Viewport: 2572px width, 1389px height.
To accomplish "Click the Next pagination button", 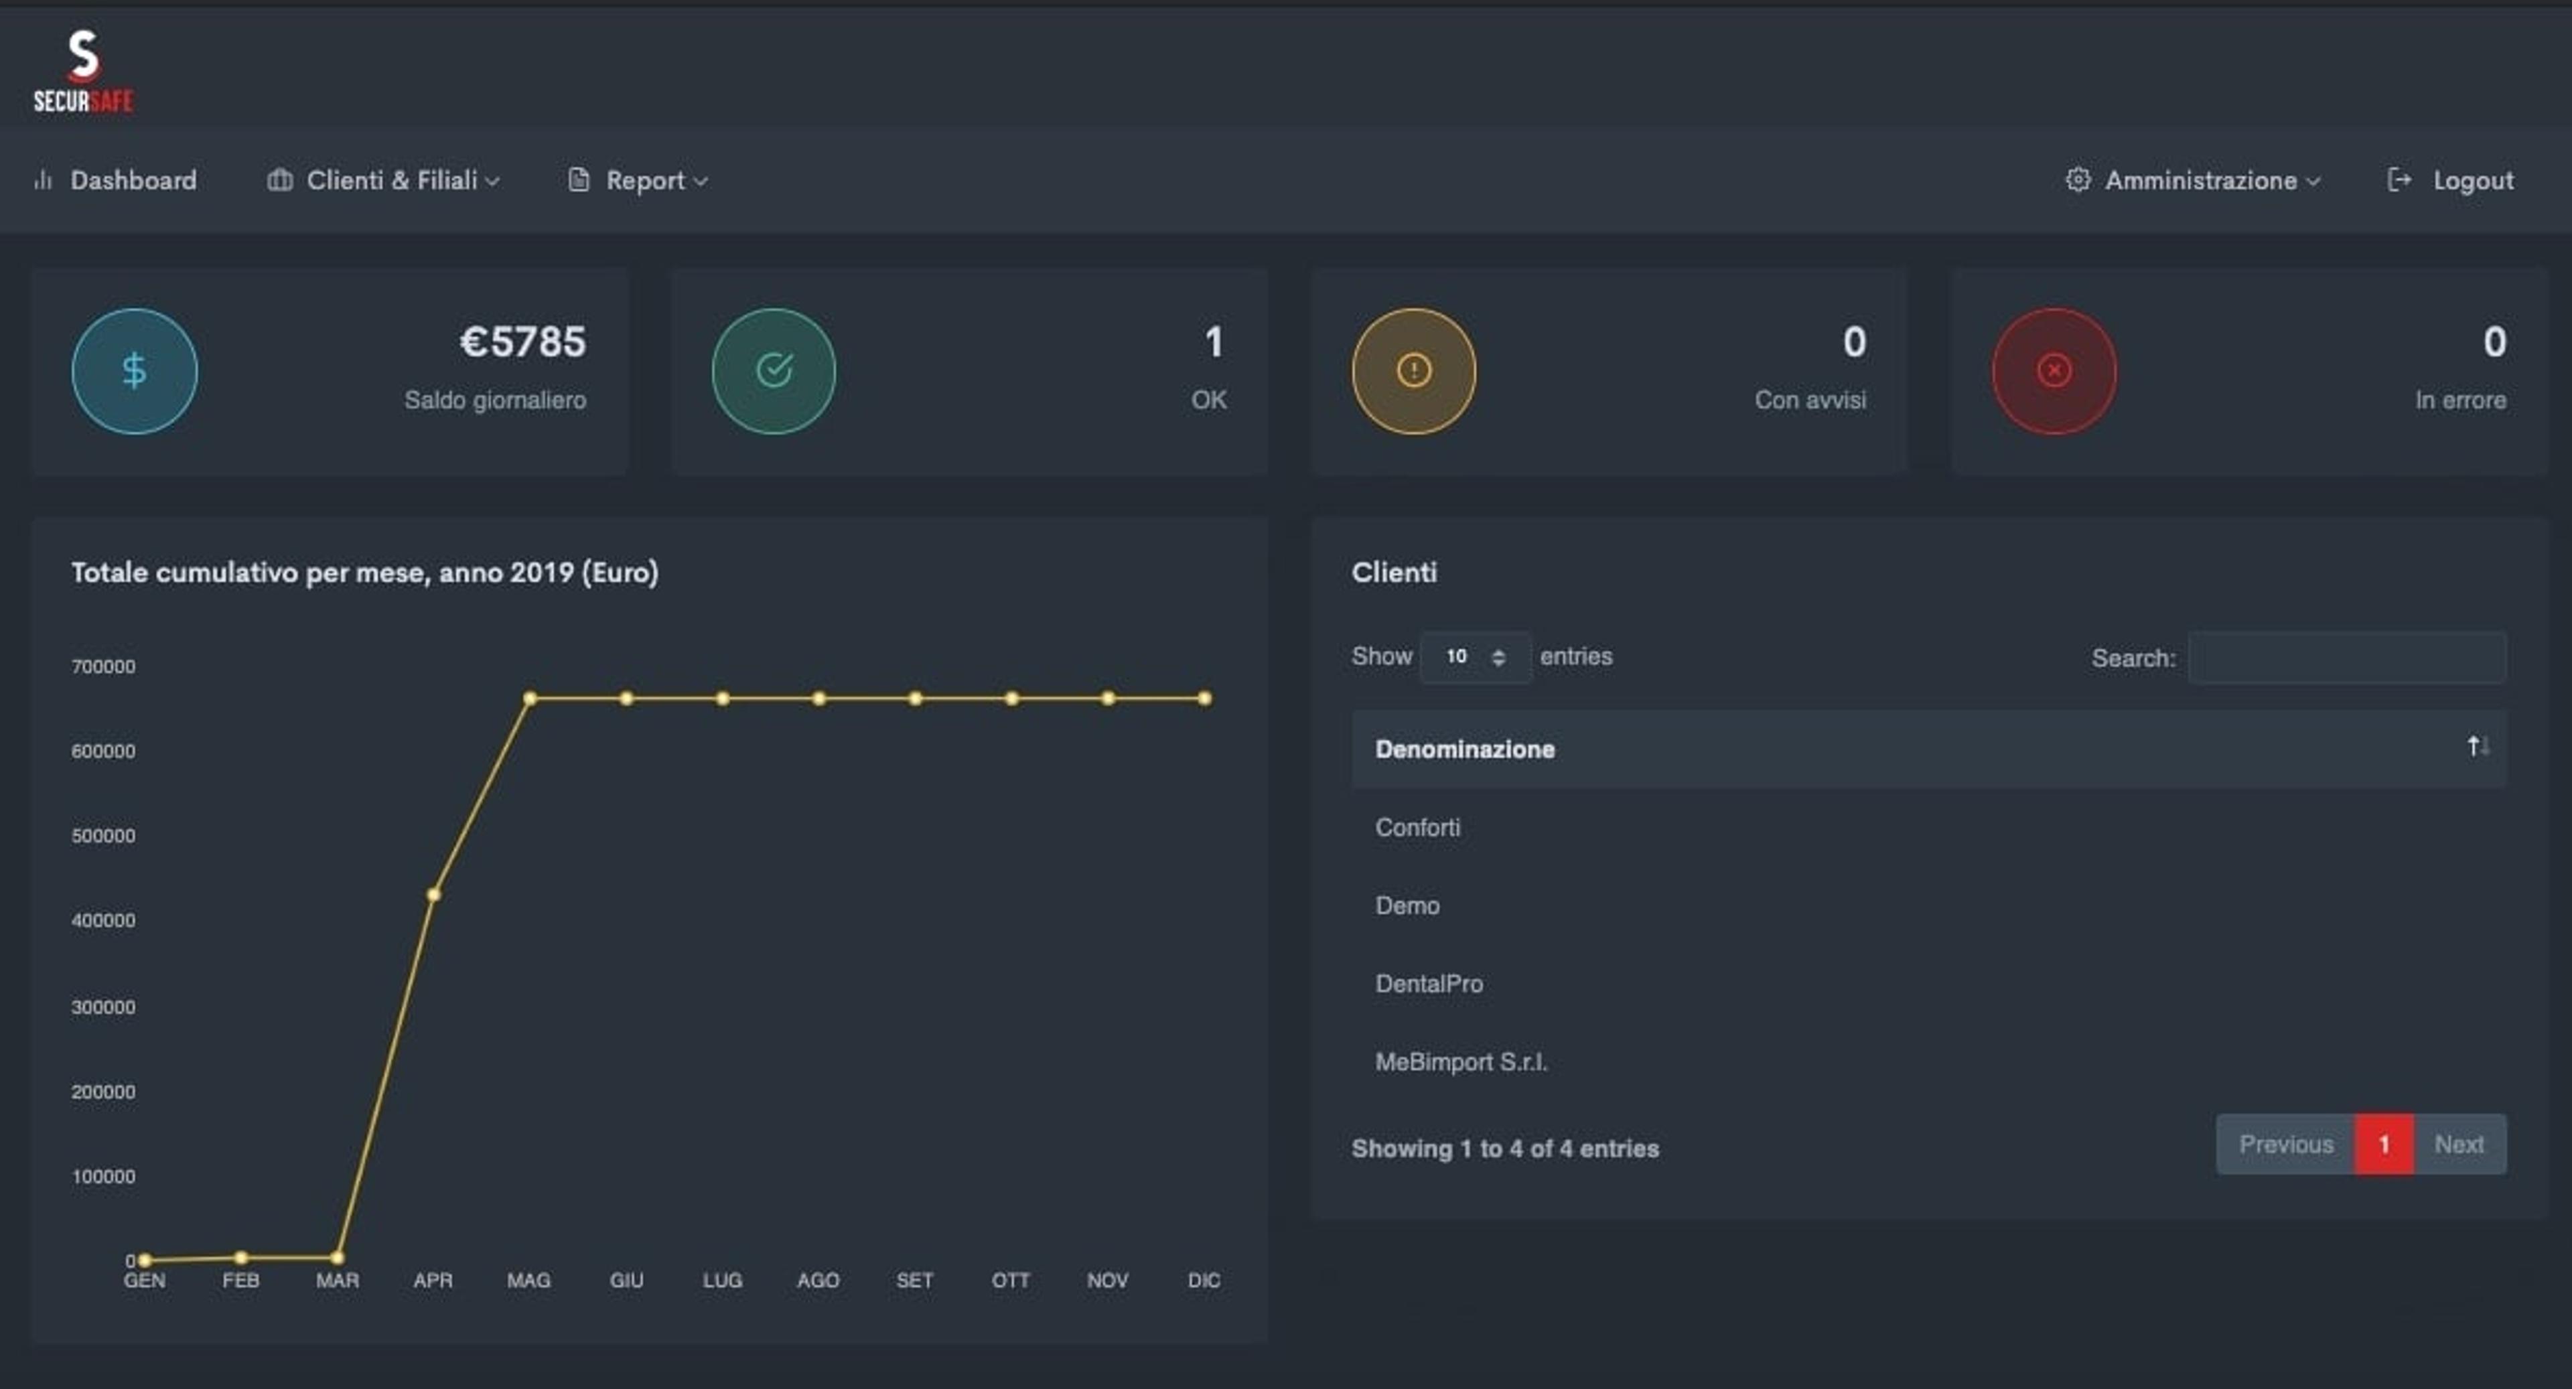I will click(x=2459, y=1145).
